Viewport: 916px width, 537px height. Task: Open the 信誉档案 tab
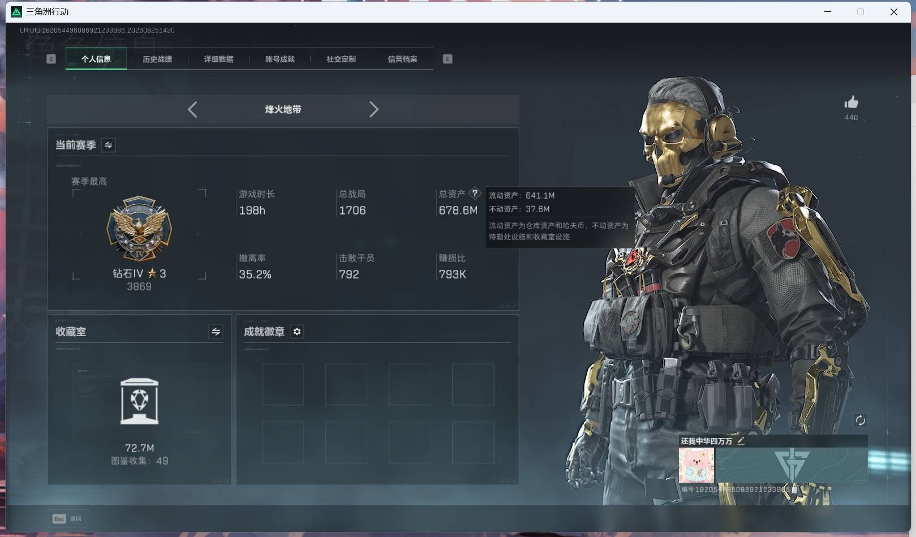pyautogui.click(x=402, y=59)
